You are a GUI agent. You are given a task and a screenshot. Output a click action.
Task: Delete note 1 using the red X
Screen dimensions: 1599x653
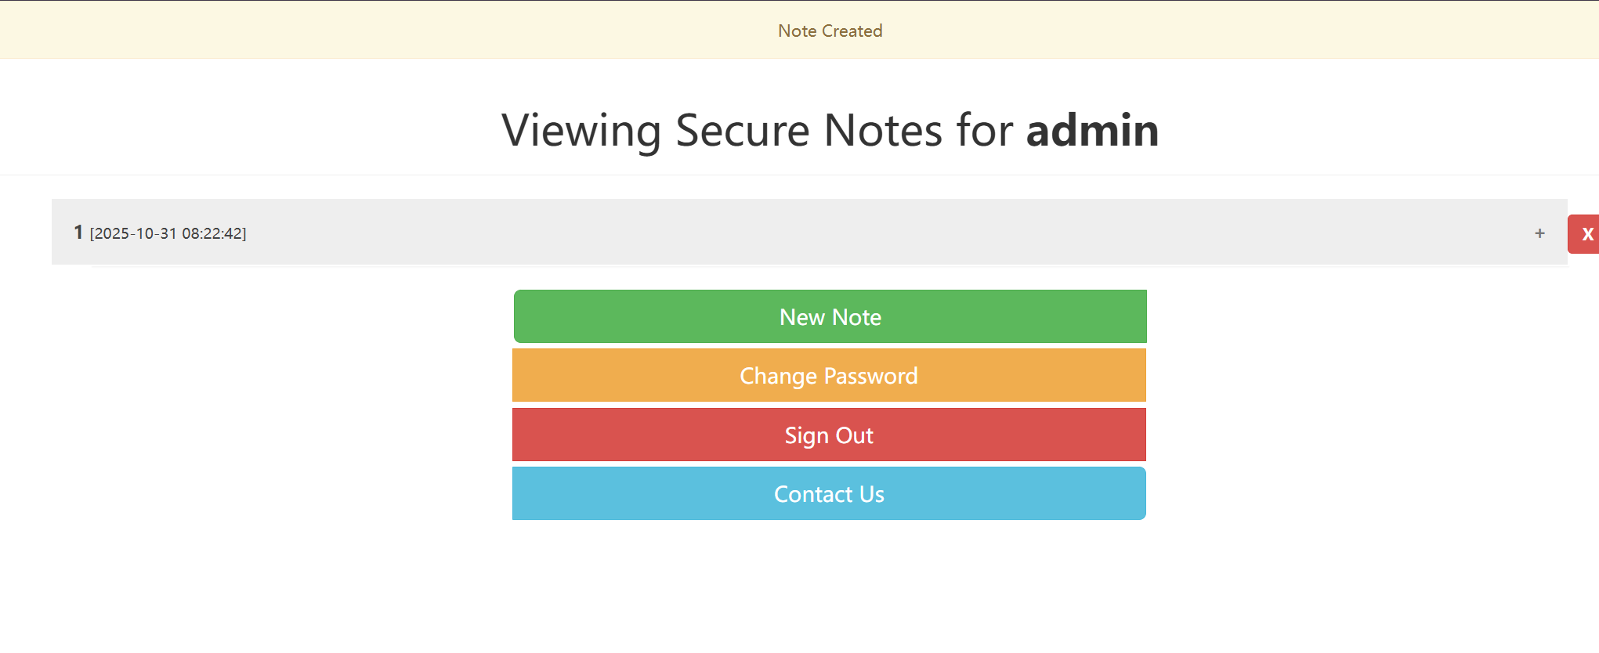pyautogui.click(x=1586, y=234)
